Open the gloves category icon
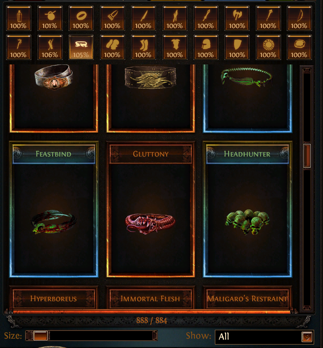Viewport: 323px width, 348px height. pos(112,47)
